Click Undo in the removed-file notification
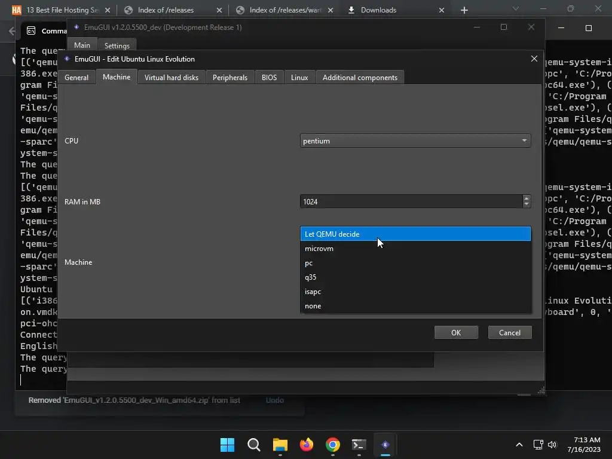This screenshot has height=459, width=612. pos(275,400)
